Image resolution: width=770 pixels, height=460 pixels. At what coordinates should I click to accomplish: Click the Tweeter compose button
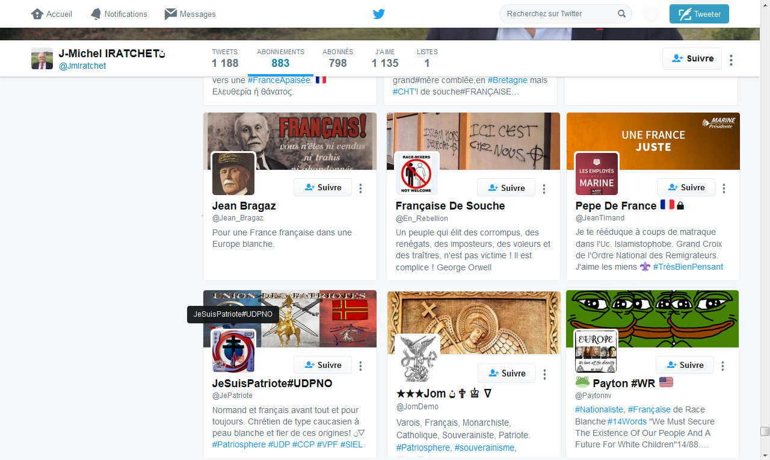[x=699, y=14]
